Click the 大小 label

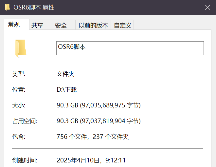click(19, 105)
